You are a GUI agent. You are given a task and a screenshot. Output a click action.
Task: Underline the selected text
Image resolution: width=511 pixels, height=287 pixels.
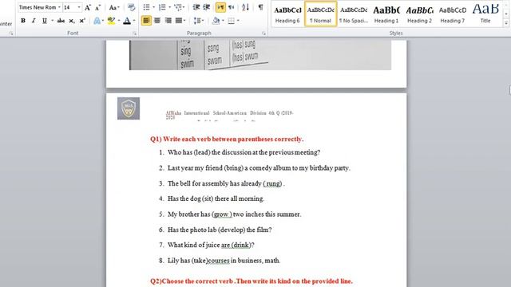(45, 21)
